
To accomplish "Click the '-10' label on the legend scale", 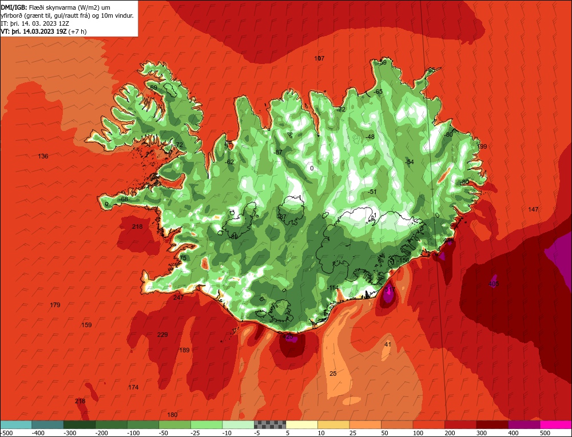I will pos(227,433).
